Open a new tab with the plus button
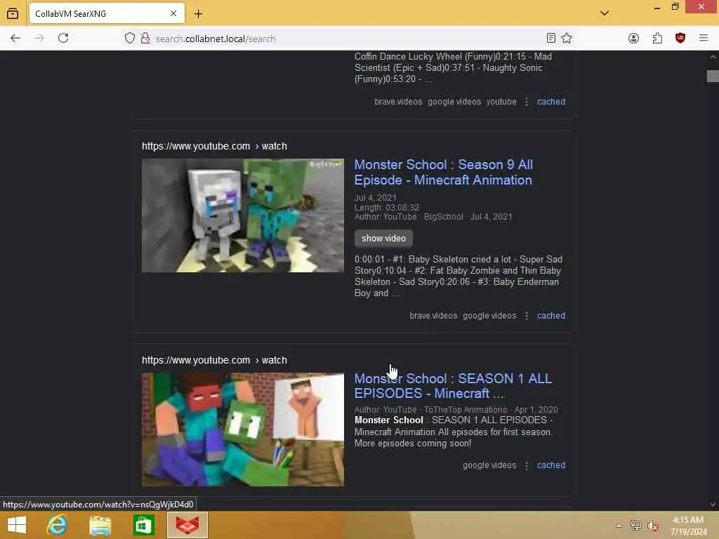Image resolution: width=719 pixels, height=539 pixels. (198, 14)
